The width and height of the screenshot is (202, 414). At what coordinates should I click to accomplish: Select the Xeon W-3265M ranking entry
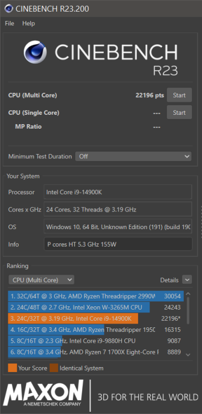[96, 307]
